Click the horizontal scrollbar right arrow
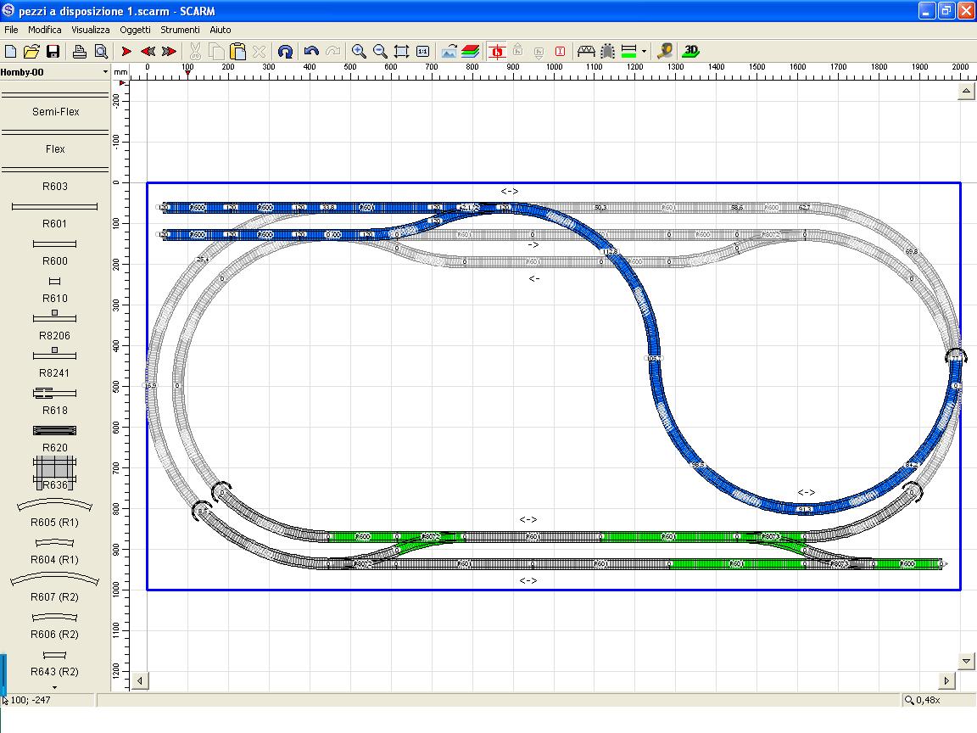Screen dimensions: 977x733 point(946,680)
